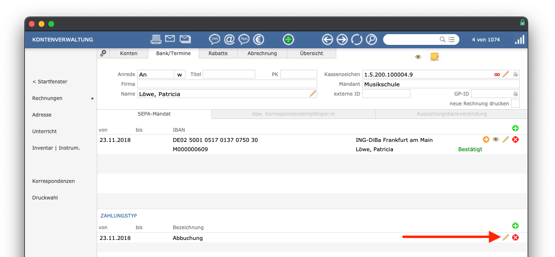
Task: Click the list icon inside the search box
Action: pyautogui.click(x=452, y=39)
